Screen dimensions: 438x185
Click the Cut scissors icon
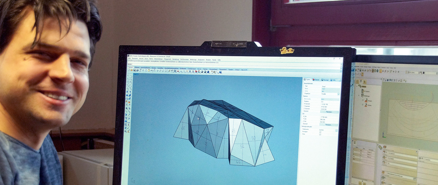coord(143,70)
